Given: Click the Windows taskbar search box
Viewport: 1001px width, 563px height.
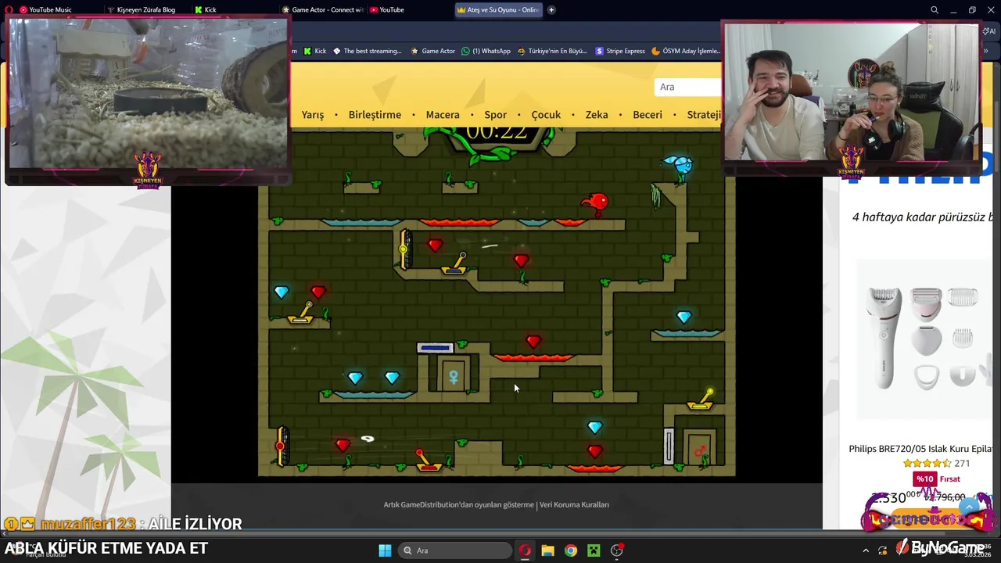Looking at the screenshot, I should click(456, 550).
